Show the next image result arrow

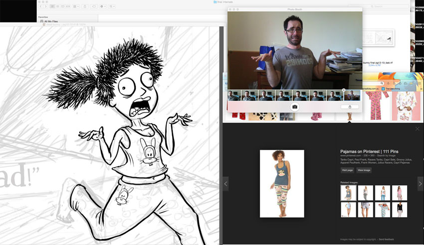420,184
